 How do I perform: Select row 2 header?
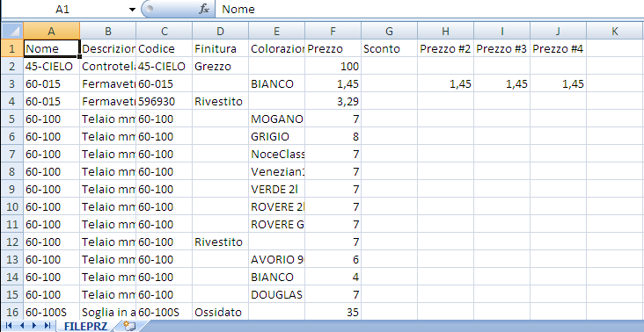12,67
